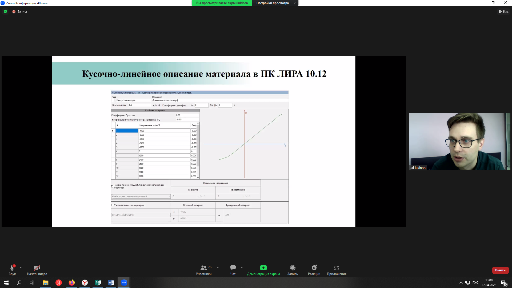Open the Вид view menu
This screenshot has width=512, height=288.
click(503, 11)
